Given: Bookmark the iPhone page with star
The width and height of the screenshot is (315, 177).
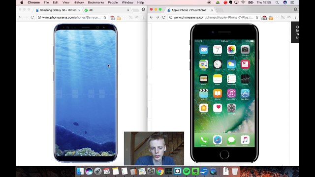Looking at the screenshot, I should pyautogui.click(x=257, y=18).
